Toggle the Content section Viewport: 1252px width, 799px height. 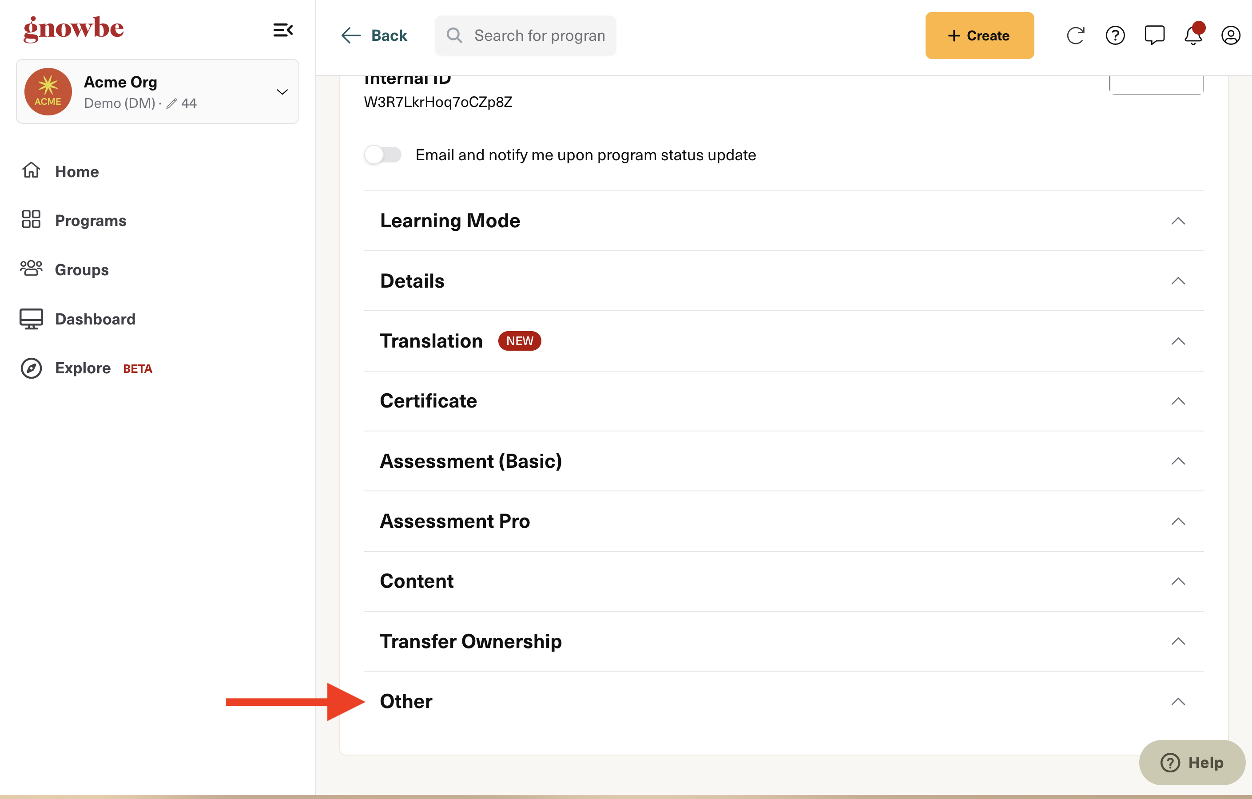tap(783, 581)
